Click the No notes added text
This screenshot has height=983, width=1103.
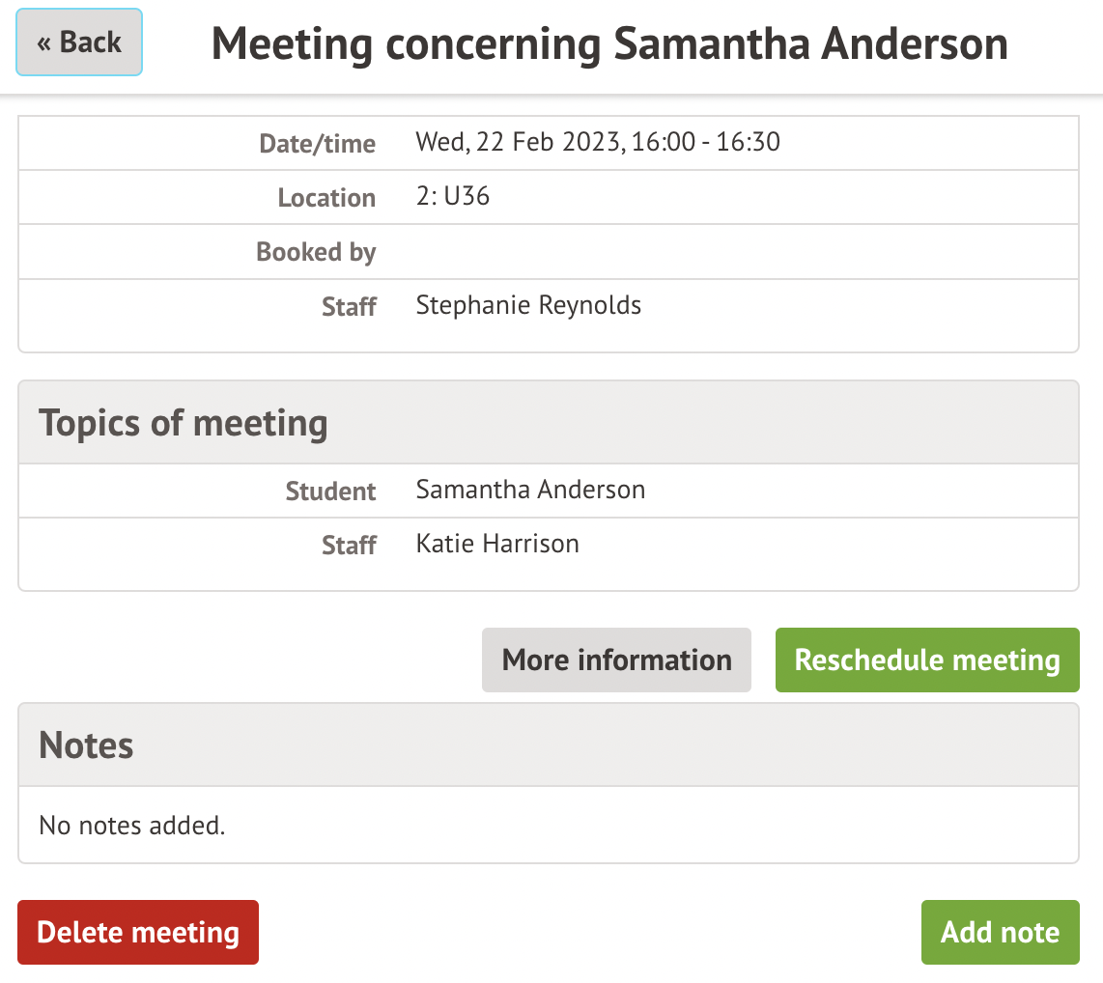coord(131,826)
